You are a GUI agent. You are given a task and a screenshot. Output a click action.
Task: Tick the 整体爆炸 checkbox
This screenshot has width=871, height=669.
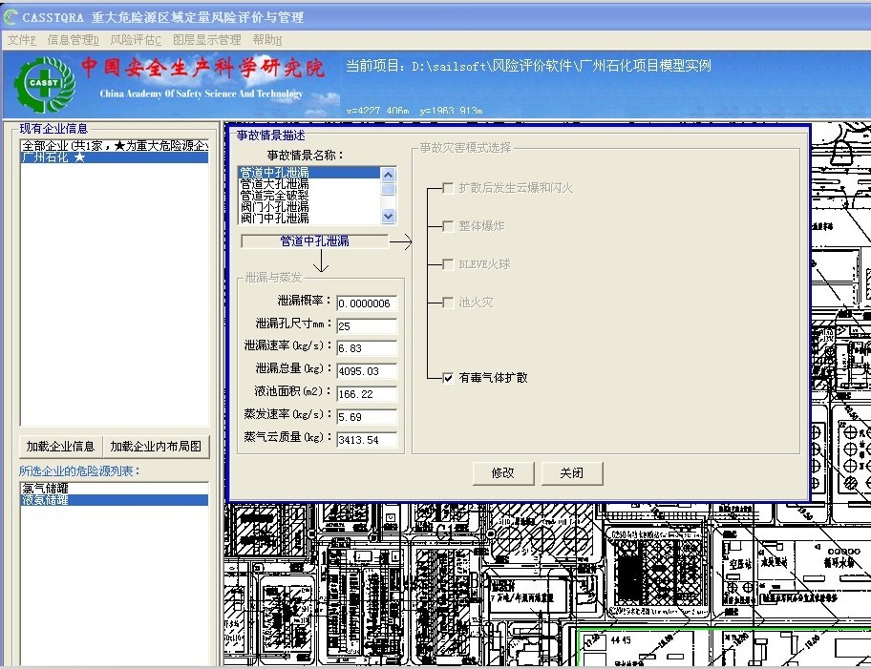tap(448, 226)
